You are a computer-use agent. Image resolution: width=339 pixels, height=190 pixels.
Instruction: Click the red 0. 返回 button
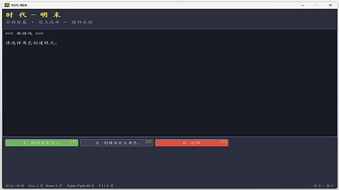tap(192, 143)
